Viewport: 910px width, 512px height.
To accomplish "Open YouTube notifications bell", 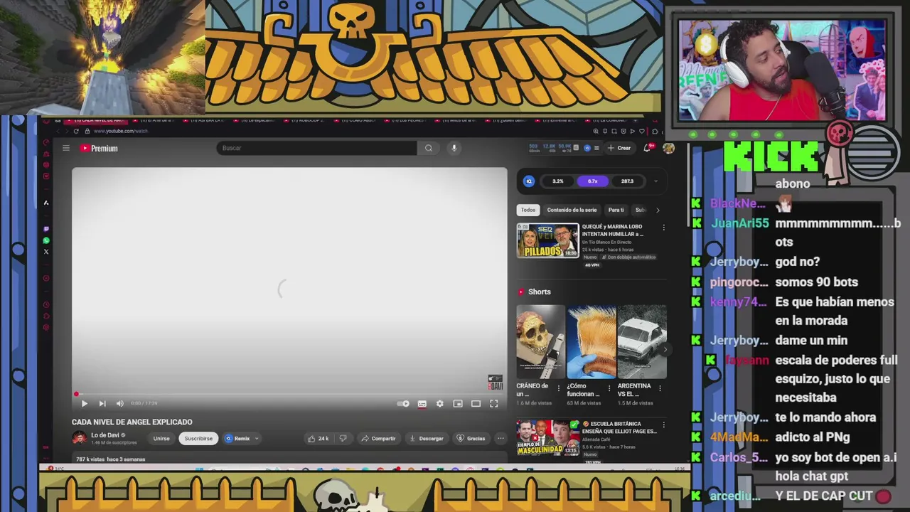I will 647,148.
